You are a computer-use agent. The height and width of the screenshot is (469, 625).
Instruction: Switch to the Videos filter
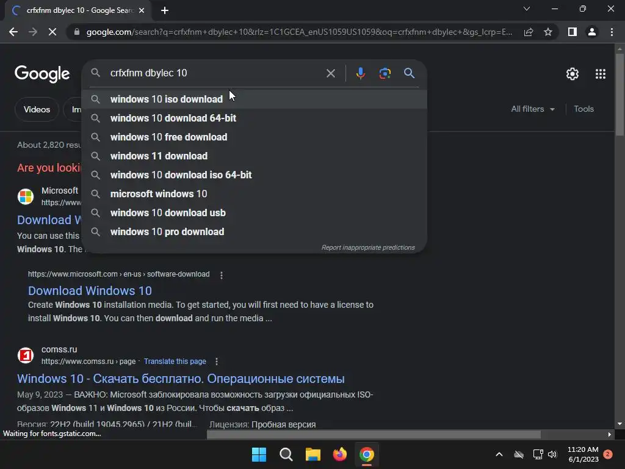click(x=37, y=109)
